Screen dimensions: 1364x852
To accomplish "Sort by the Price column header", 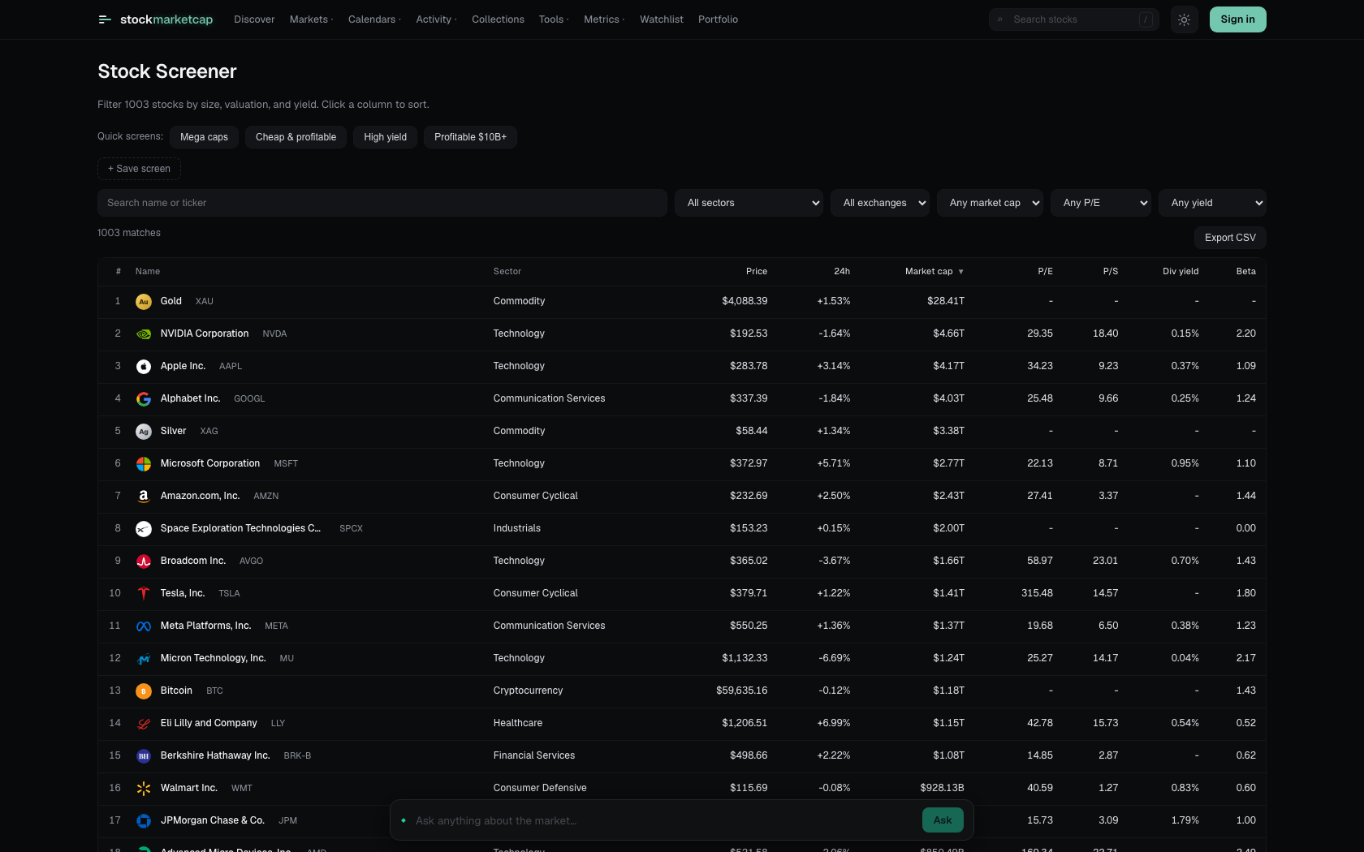I will pyautogui.click(x=757, y=272).
